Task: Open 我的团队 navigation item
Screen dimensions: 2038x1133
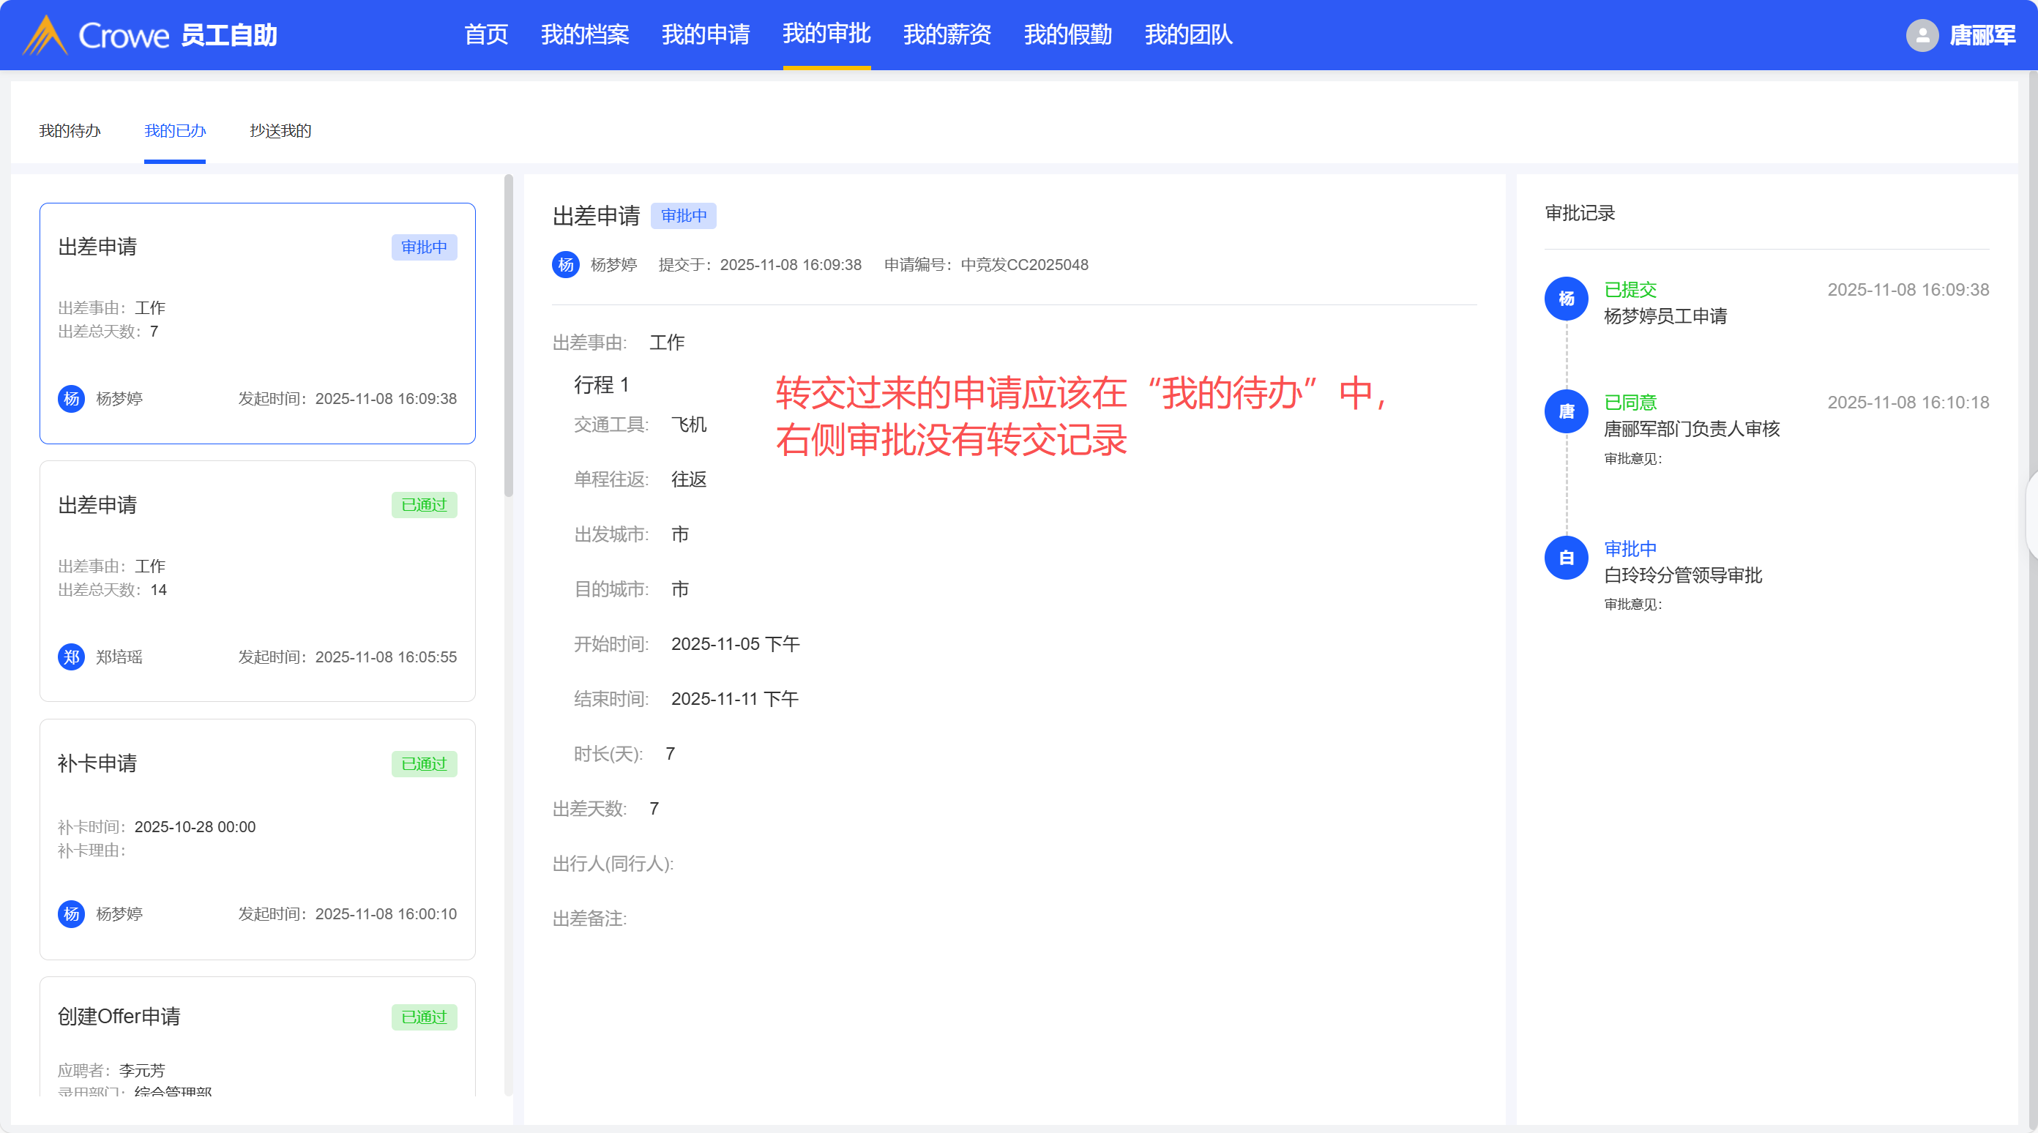Action: tap(1188, 35)
